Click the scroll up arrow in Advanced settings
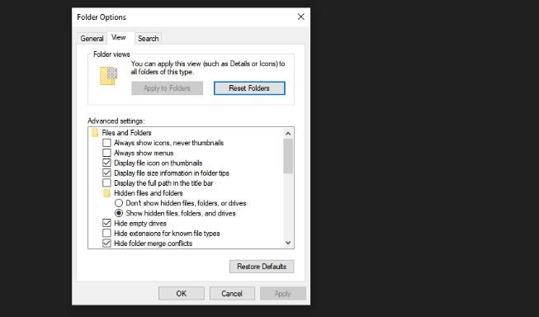 288,134
